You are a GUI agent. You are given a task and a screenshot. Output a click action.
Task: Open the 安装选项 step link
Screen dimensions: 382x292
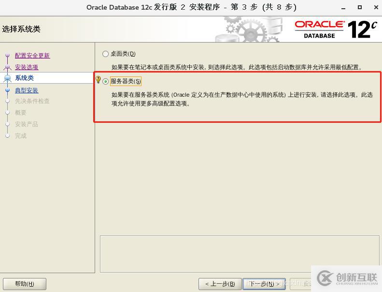click(x=27, y=67)
